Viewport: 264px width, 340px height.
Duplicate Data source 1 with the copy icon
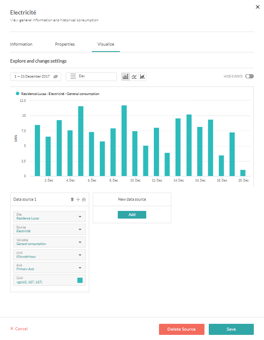pyautogui.click(x=84, y=199)
